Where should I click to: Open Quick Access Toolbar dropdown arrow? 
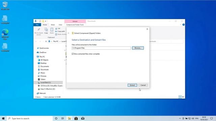pyautogui.click(x=46, y=21)
